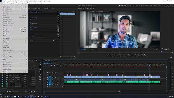
Task: Open playback resolution Full dropdown
Action: 158,49
